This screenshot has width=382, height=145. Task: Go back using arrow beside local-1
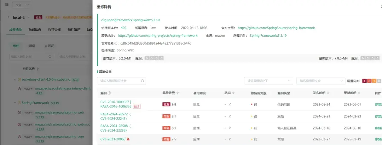[8, 17]
